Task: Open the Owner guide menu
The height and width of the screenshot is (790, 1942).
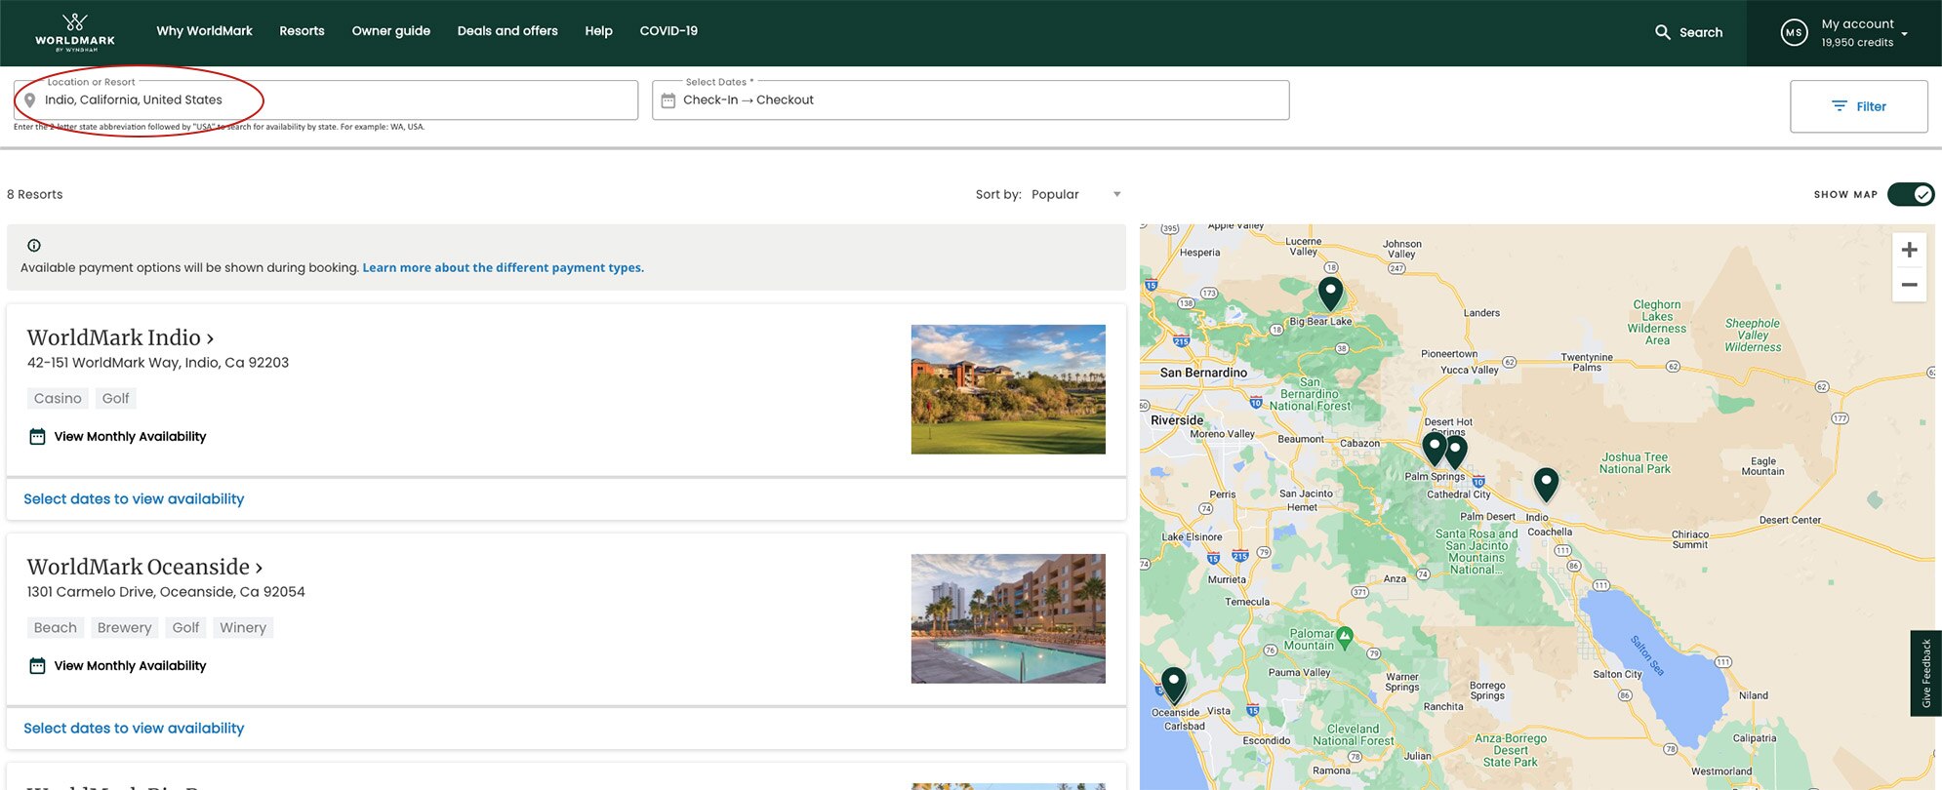Action: 390,31
